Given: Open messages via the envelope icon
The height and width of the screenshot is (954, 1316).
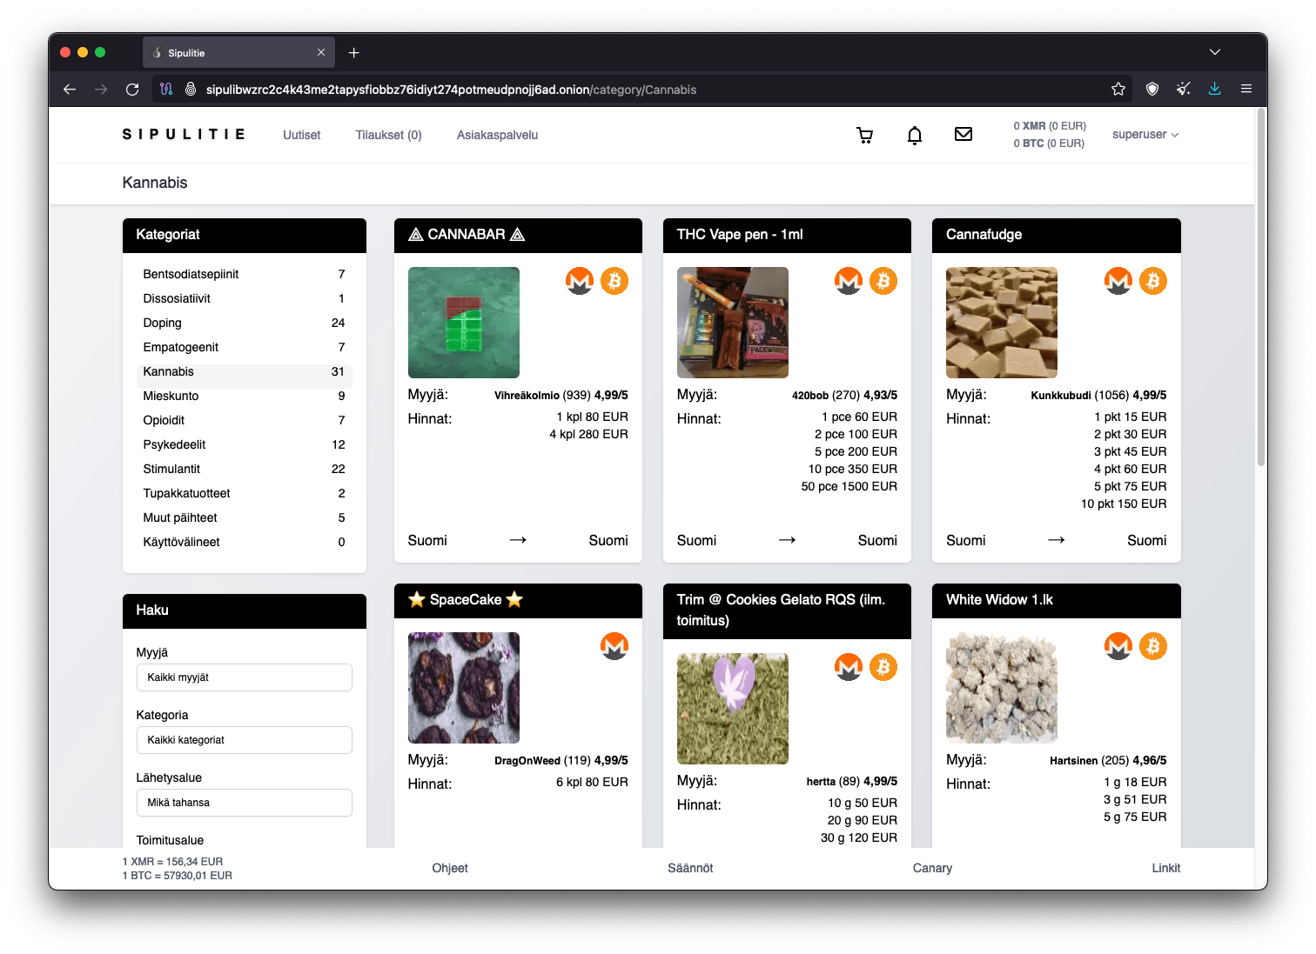Looking at the screenshot, I should pyautogui.click(x=963, y=134).
